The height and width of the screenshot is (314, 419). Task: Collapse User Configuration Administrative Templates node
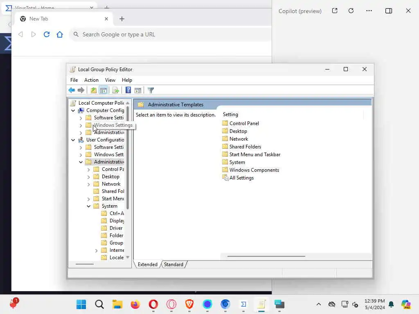81,162
